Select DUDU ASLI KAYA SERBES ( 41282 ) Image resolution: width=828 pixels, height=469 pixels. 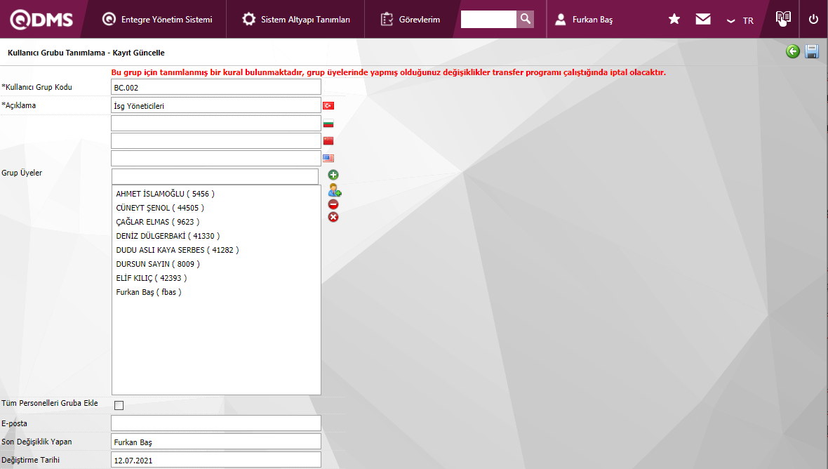tap(178, 250)
